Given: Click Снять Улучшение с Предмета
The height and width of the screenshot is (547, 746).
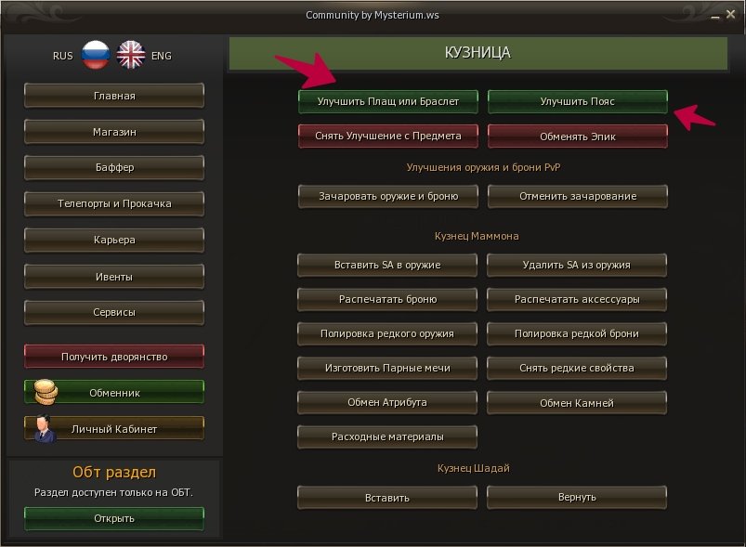Looking at the screenshot, I should pos(387,136).
